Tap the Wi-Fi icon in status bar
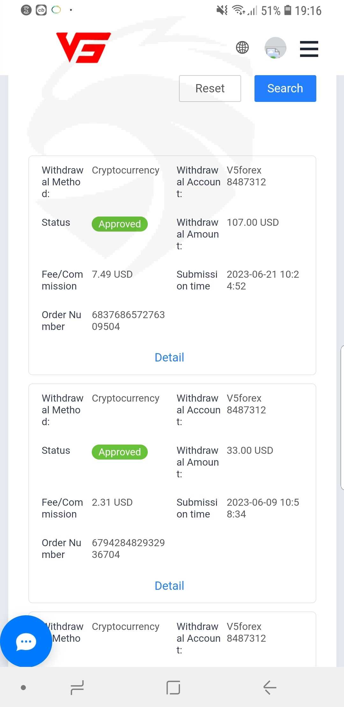 [238, 10]
